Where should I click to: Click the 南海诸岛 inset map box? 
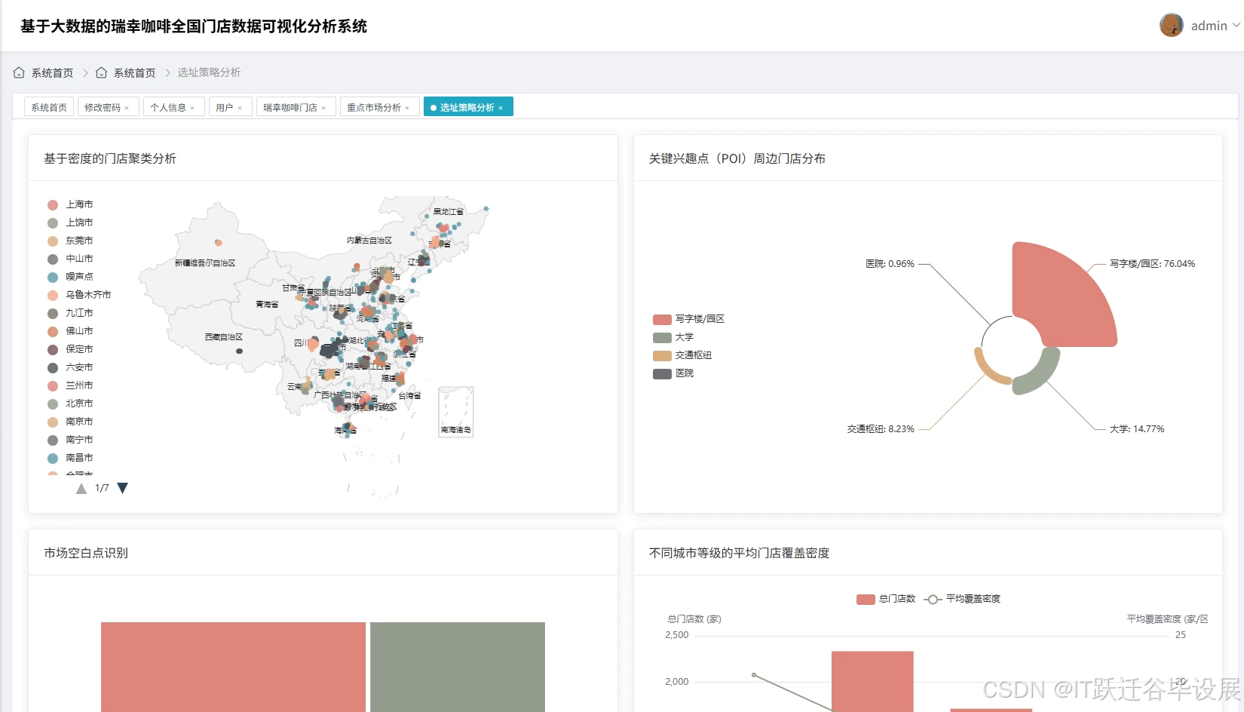[456, 412]
